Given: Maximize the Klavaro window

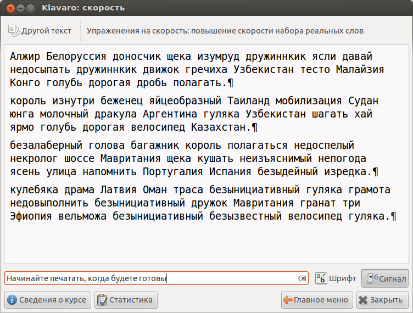Looking at the screenshot, I should point(31,8).
